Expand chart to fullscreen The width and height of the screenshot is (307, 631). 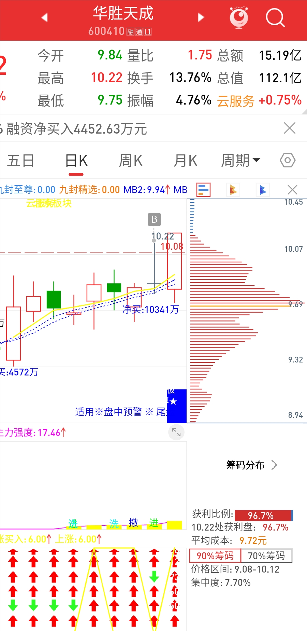click(x=176, y=432)
